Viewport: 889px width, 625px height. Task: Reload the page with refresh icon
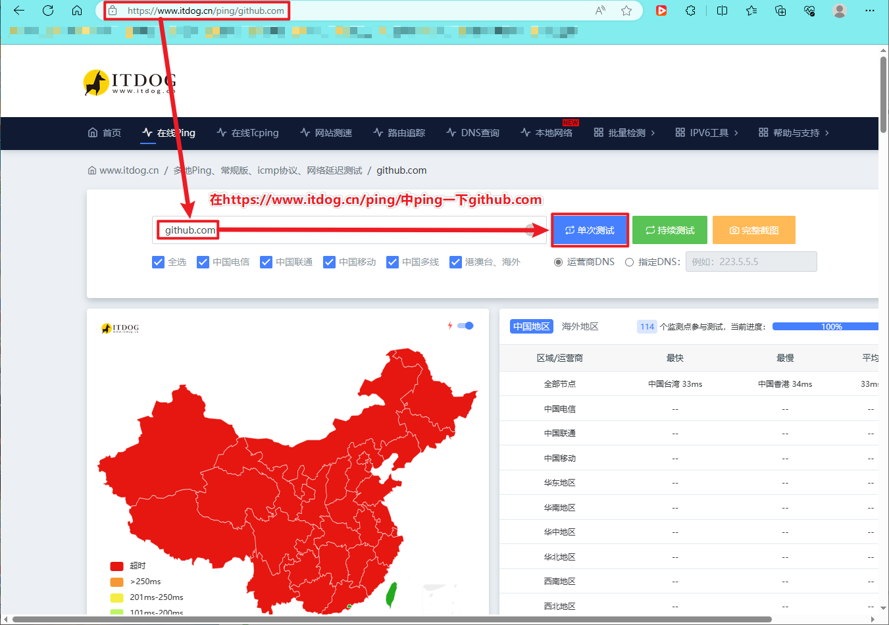pos(48,11)
